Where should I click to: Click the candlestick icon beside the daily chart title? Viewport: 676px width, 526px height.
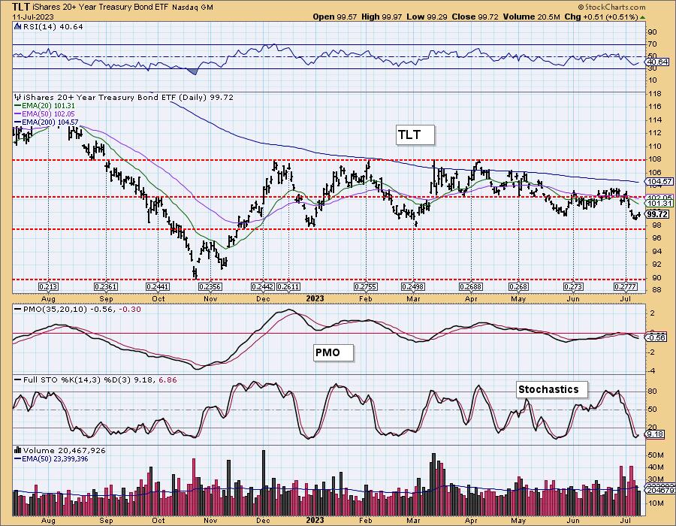coord(18,98)
